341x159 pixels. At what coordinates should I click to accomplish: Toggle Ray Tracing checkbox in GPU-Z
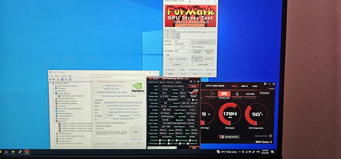click(169, 144)
